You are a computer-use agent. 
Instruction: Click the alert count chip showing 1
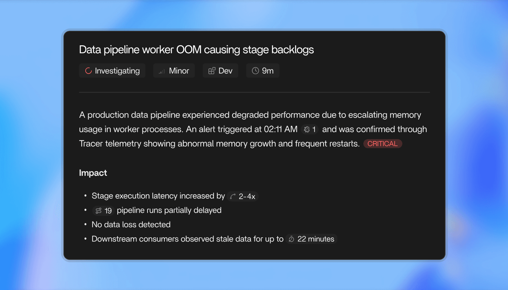(310, 129)
